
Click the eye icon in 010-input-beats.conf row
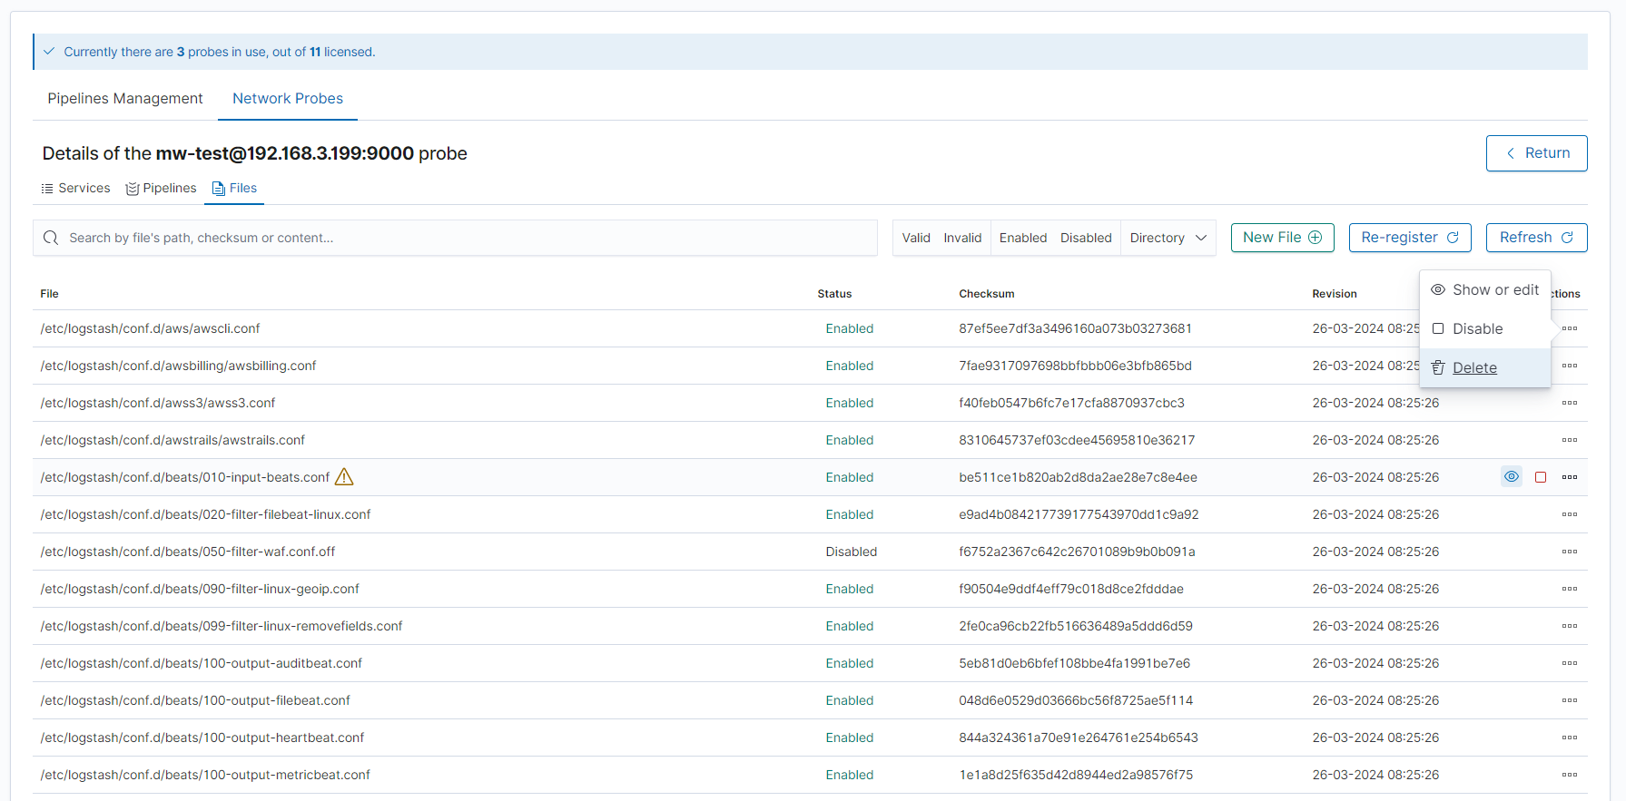coord(1511,477)
